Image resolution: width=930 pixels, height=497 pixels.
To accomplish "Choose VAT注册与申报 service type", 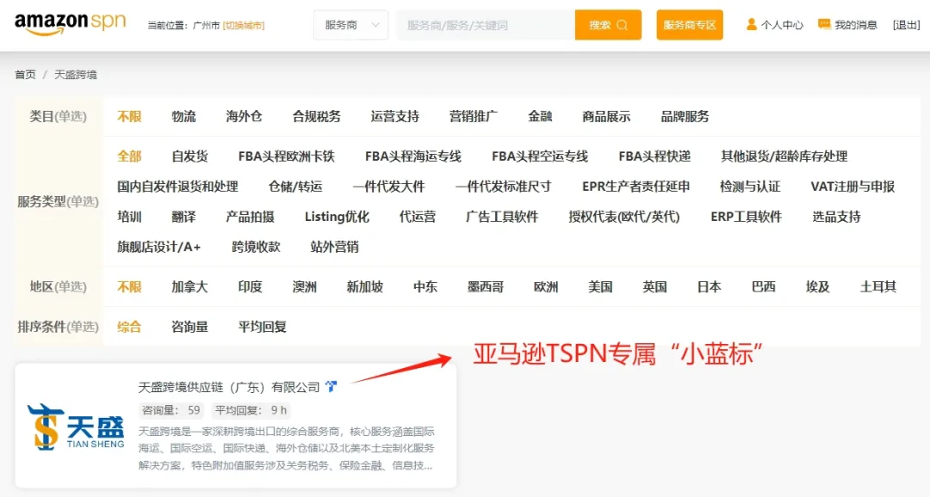I will [852, 187].
